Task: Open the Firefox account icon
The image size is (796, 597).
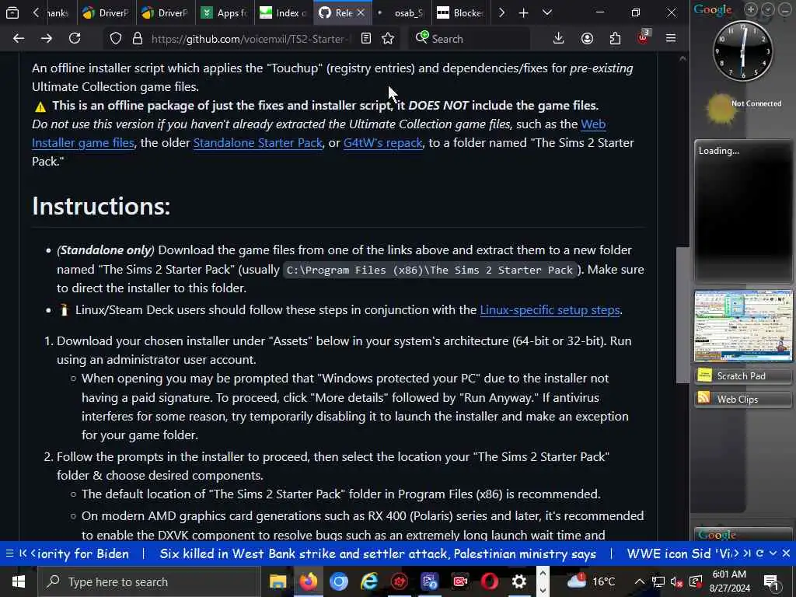Action: point(588,39)
